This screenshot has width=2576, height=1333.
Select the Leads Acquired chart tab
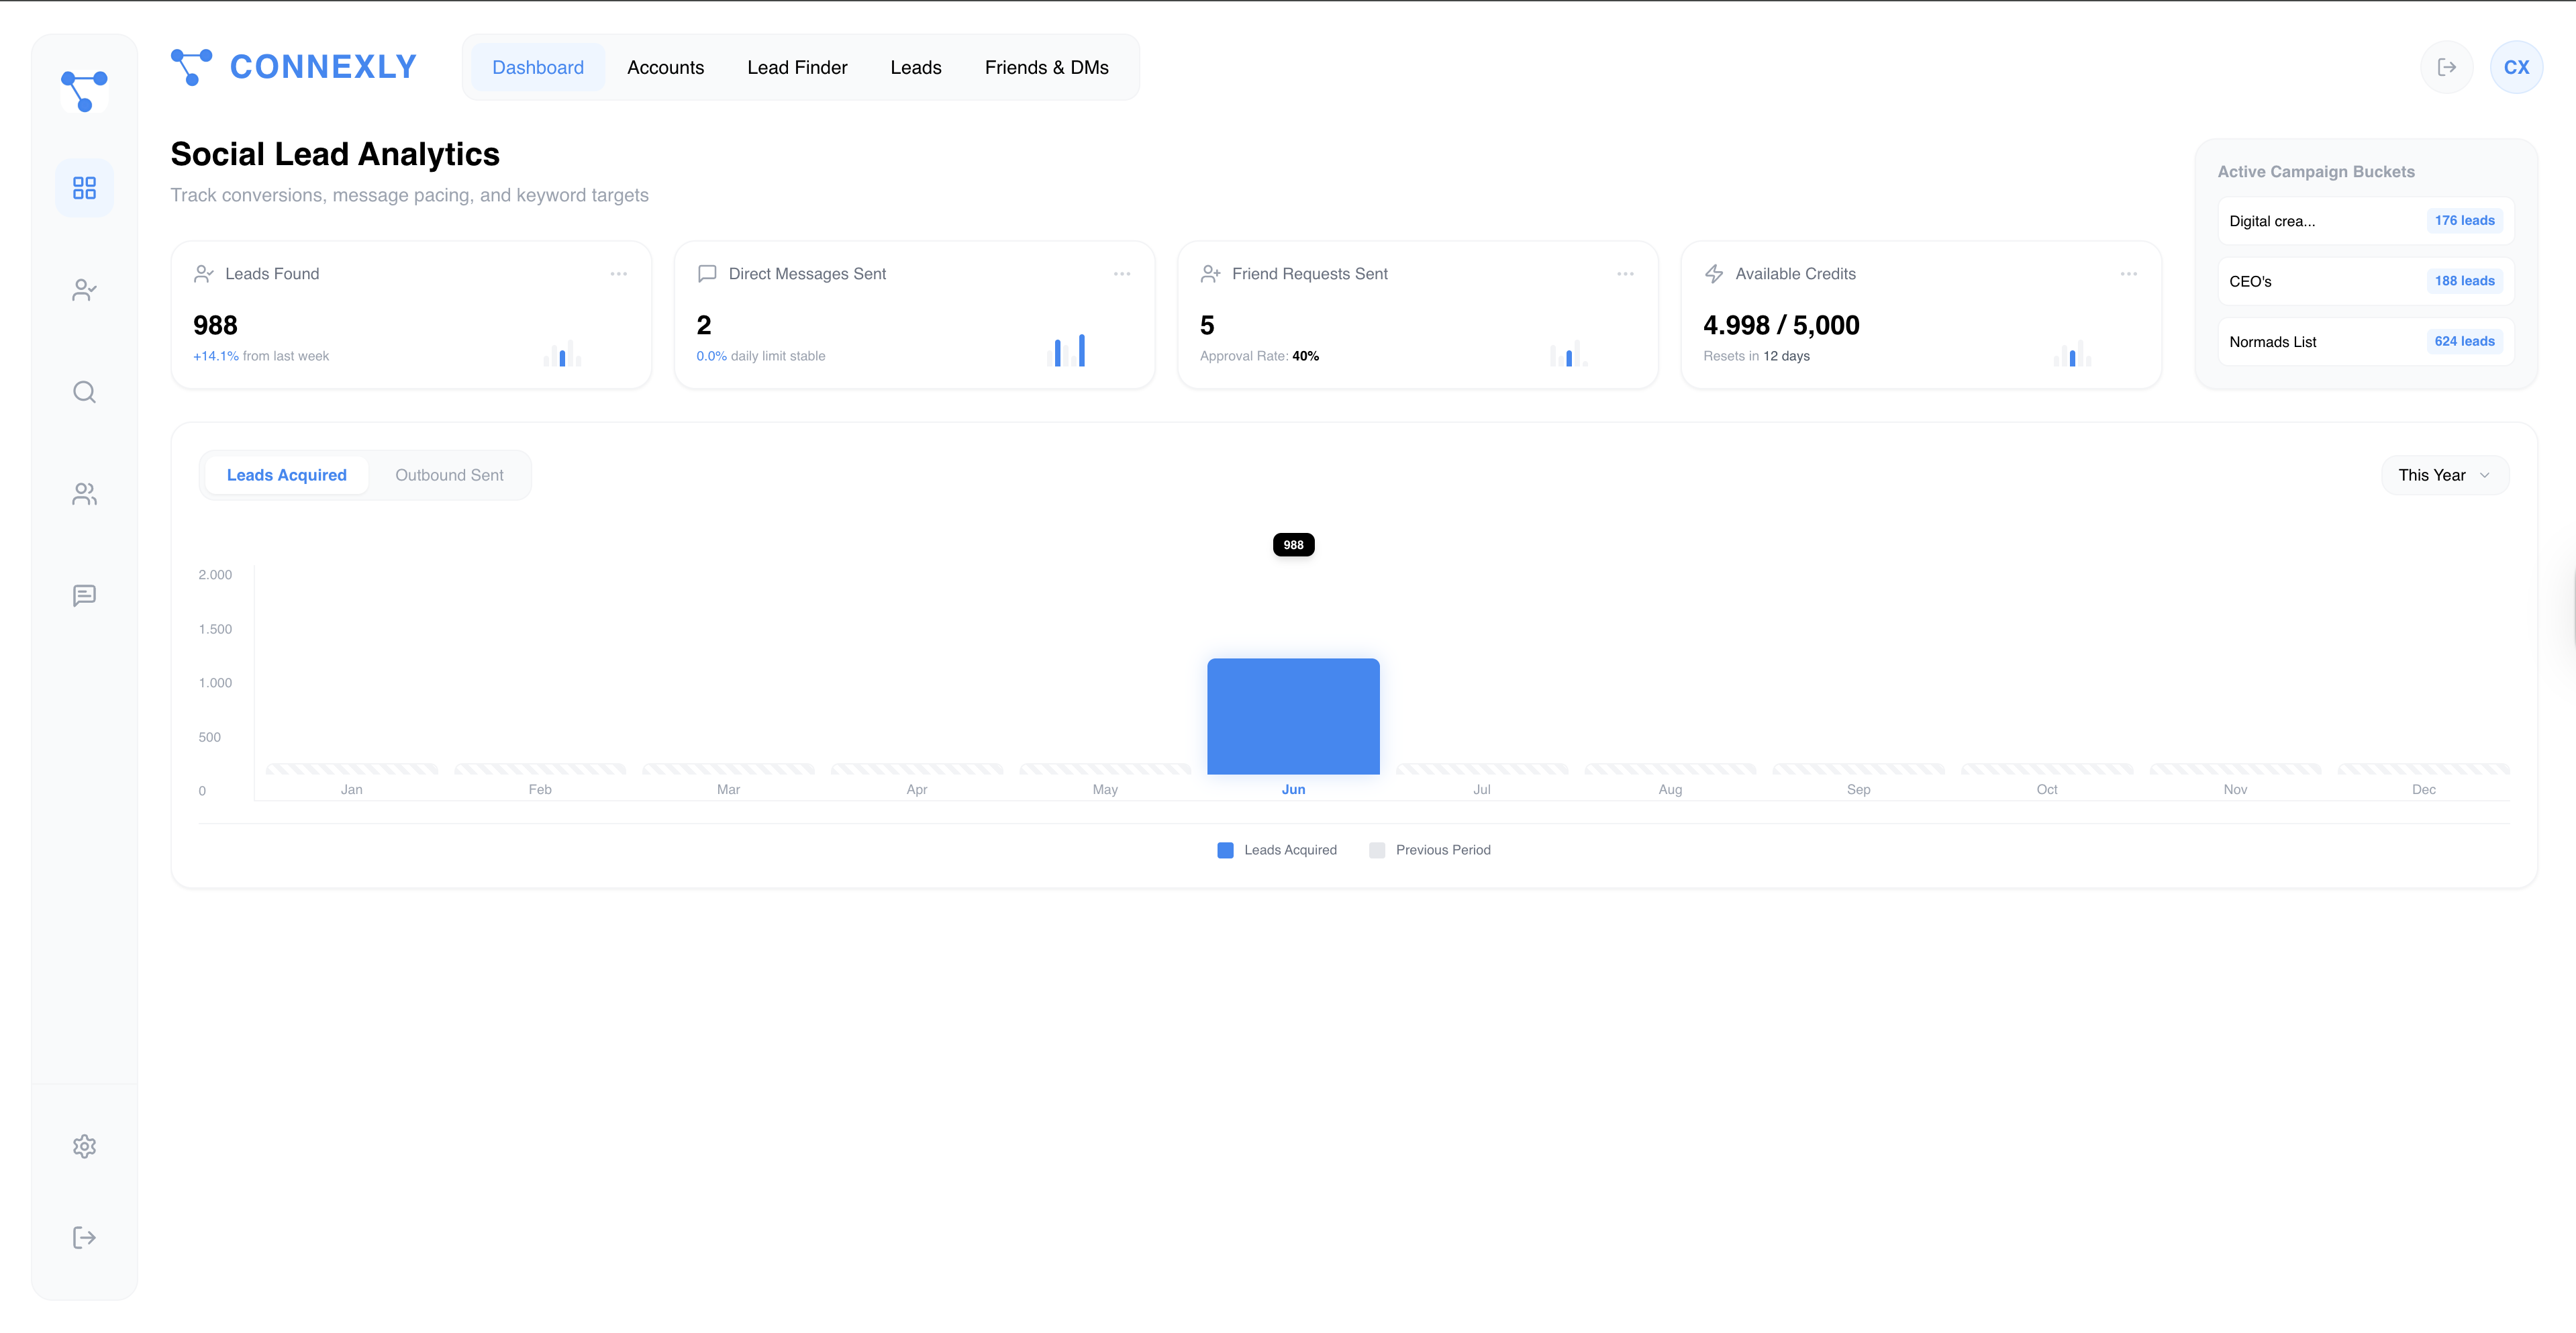(x=287, y=475)
